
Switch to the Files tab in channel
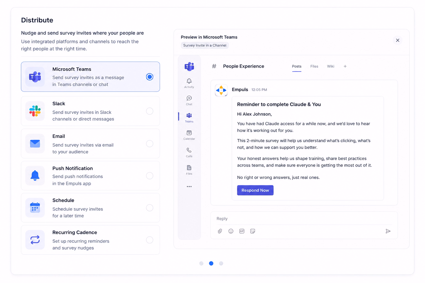(314, 66)
